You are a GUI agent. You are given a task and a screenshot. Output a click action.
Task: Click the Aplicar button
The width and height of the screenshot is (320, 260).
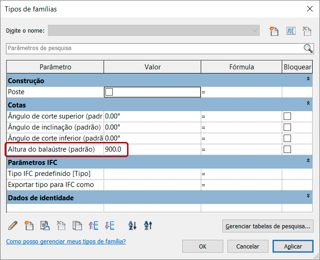coord(293,246)
